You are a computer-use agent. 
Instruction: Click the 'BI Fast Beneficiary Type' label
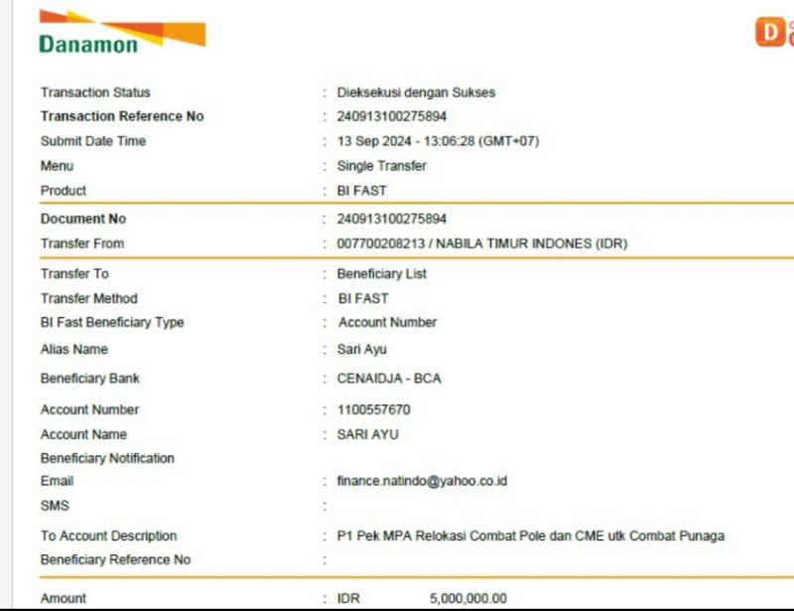click(x=112, y=323)
